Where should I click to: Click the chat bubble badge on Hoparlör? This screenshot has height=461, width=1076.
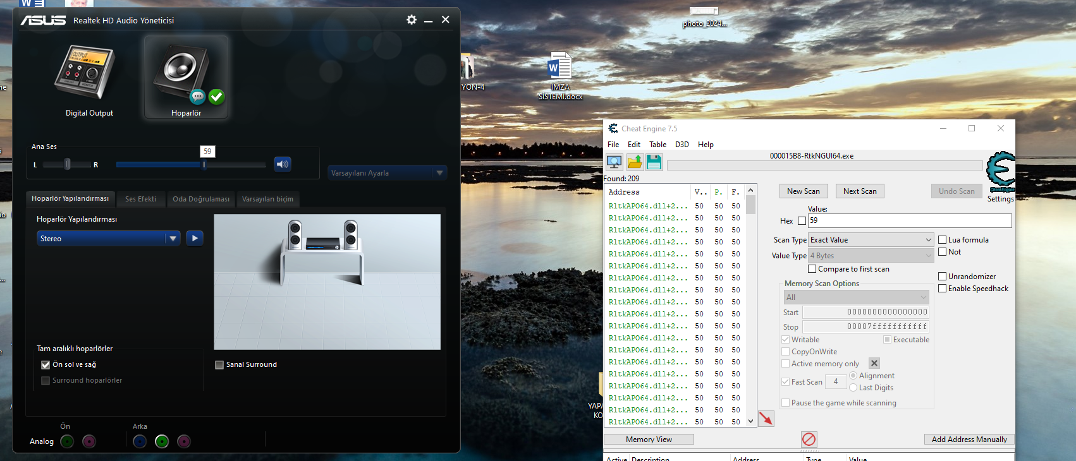pos(198,97)
